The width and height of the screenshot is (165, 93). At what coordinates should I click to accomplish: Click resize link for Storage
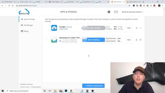tap(66, 29)
